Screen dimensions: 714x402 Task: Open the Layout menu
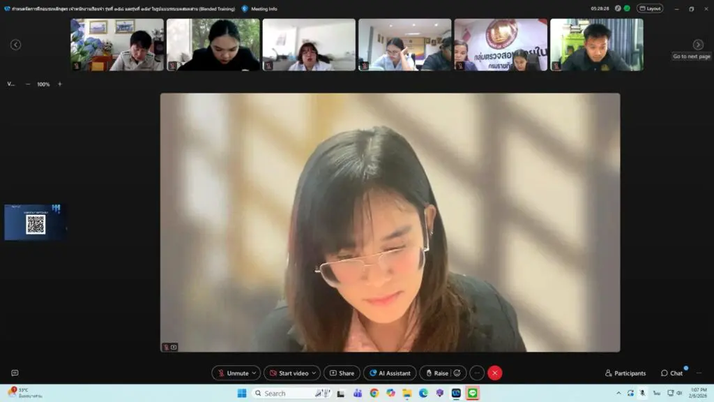pos(651,8)
